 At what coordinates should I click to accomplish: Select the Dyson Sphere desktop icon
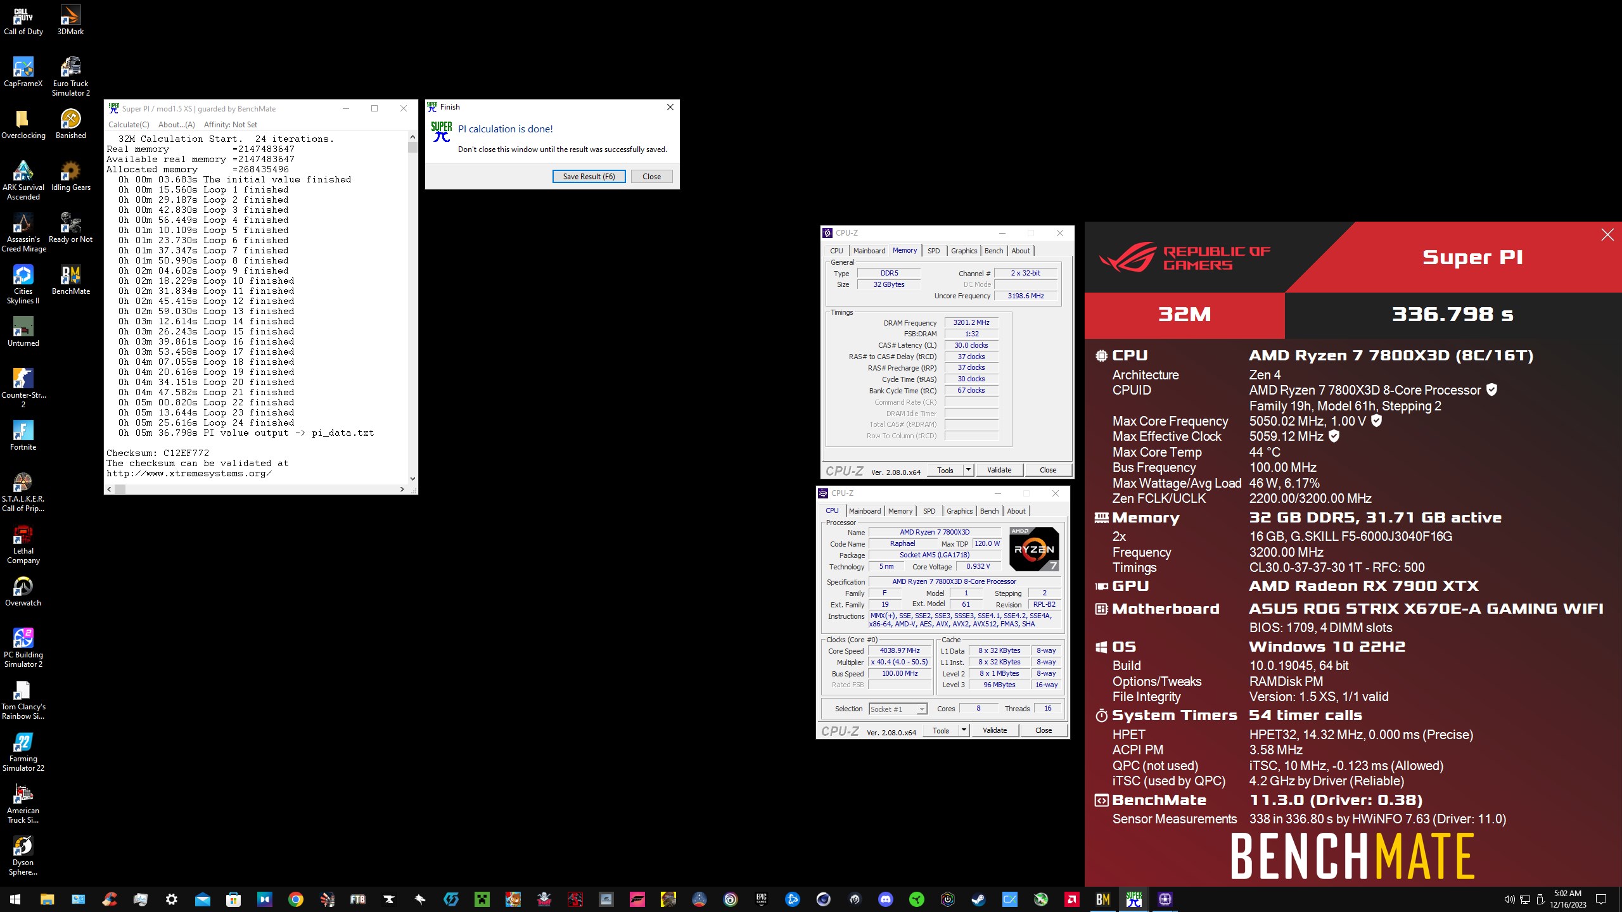[23, 856]
